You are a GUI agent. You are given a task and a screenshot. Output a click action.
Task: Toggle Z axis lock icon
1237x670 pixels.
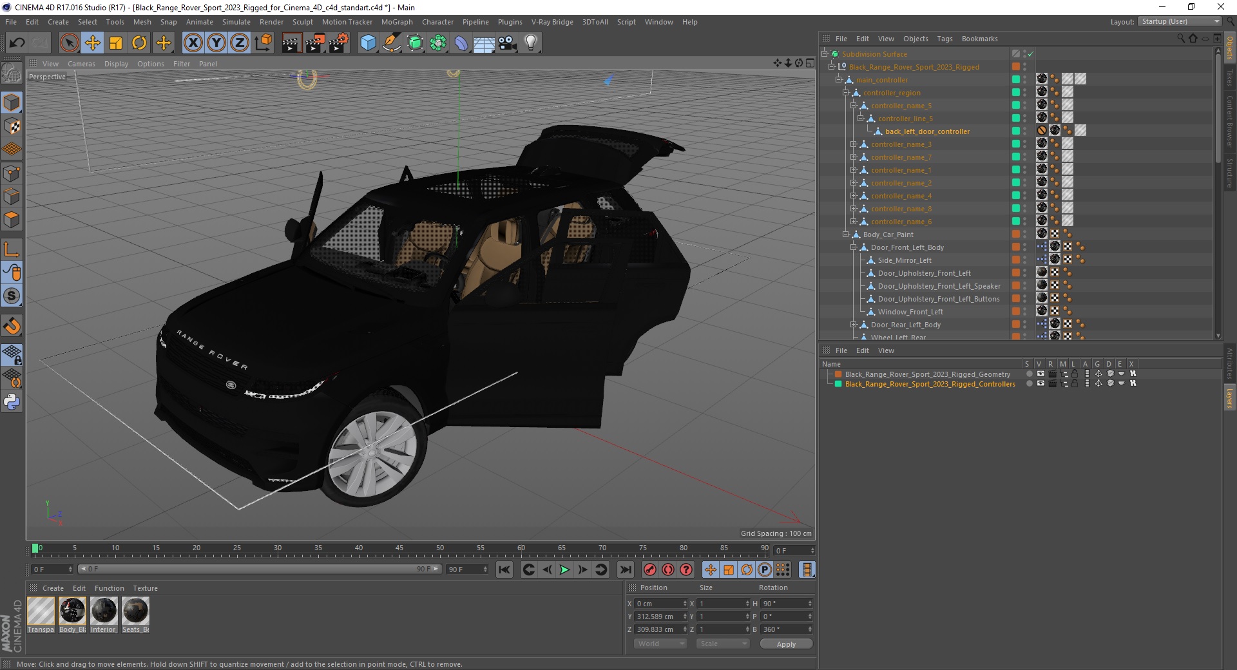[x=240, y=43]
